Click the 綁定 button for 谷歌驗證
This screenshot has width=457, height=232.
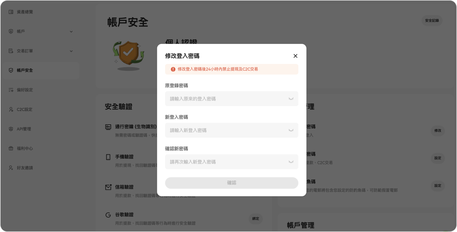pos(256,219)
